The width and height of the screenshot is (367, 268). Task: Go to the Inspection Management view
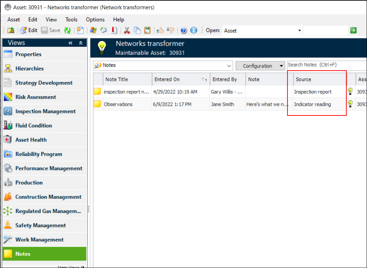pyautogui.click(x=45, y=111)
